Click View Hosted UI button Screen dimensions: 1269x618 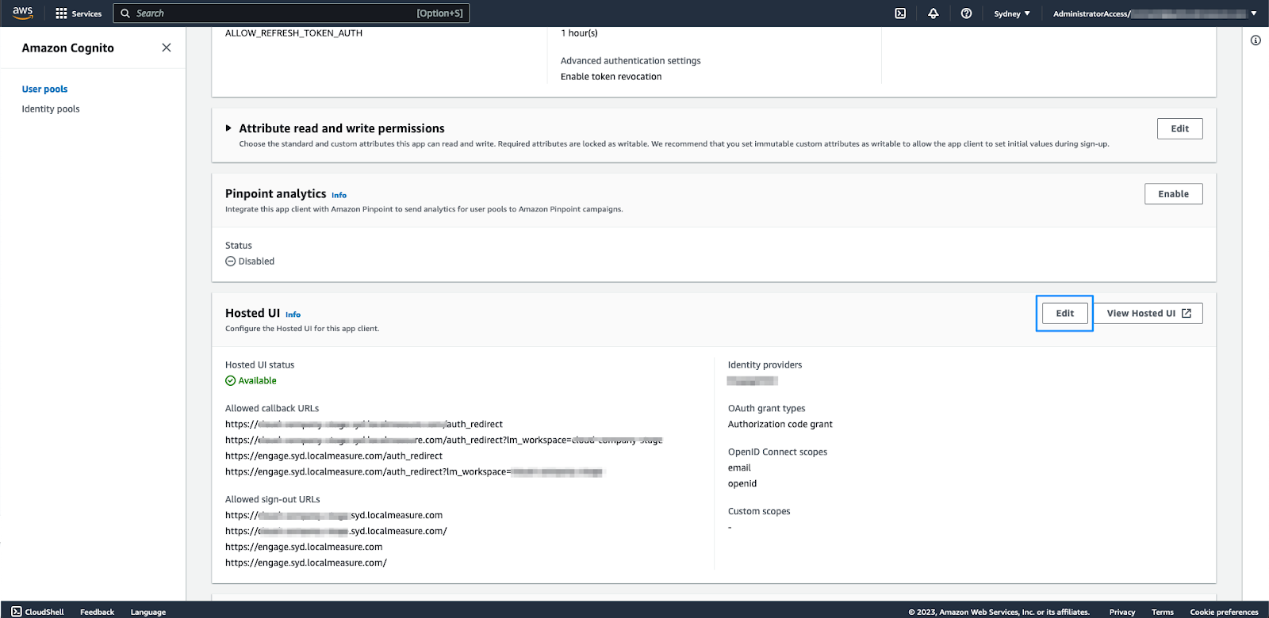(x=1148, y=314)
